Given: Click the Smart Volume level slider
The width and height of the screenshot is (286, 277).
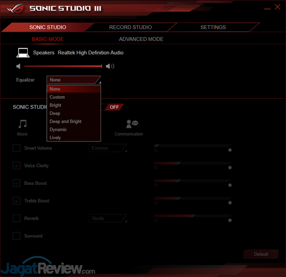Looking at the screenshot, I should (193, 145).
